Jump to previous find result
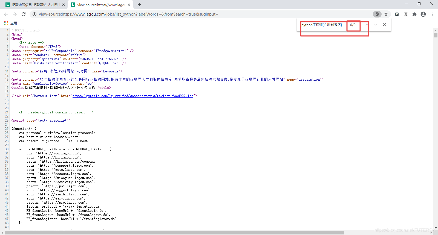Screen dimensions: 438x235 pos(367,25)
